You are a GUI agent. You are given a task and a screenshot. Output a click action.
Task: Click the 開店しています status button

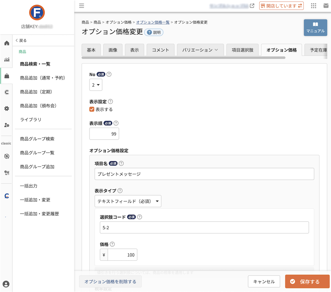tap(282, 6)
